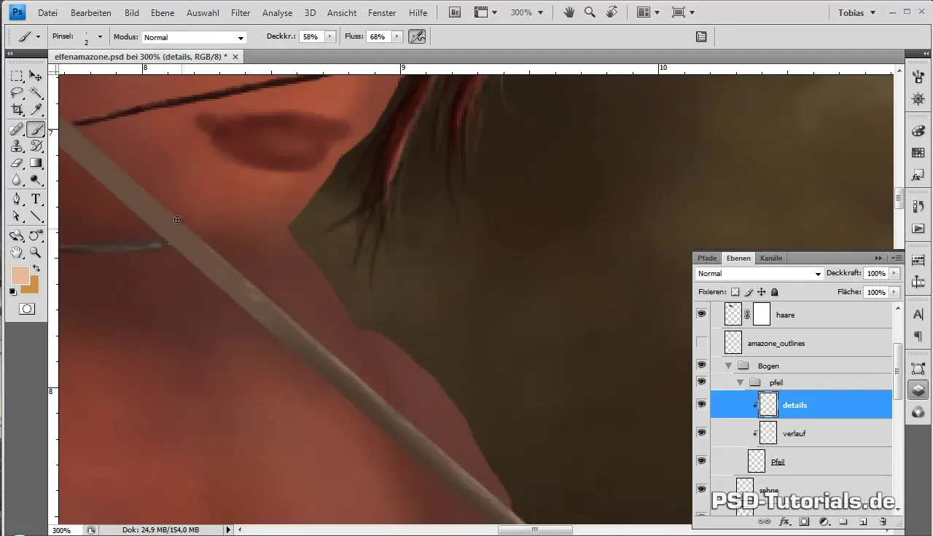The image size is (933, 536).
Task: Collapse the Bogen layer group
Action: (x=728, y=366)
